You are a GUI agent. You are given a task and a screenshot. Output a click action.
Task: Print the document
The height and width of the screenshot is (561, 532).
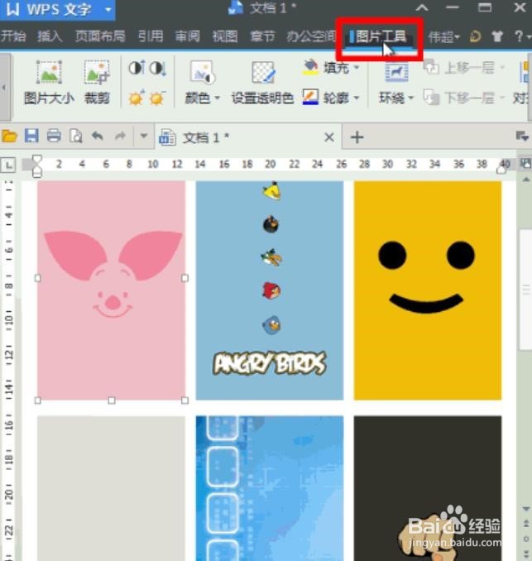coord(54,137)
